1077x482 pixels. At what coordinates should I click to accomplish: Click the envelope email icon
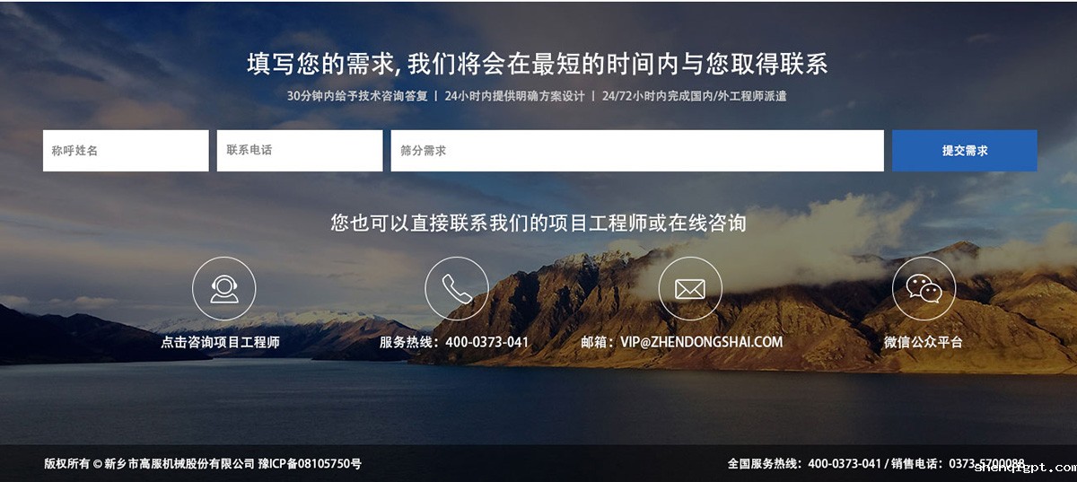tap(689, 288)
